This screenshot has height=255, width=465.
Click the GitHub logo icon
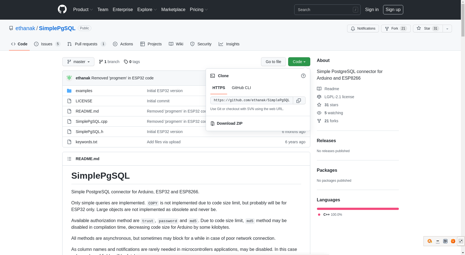tap(62, 9)
